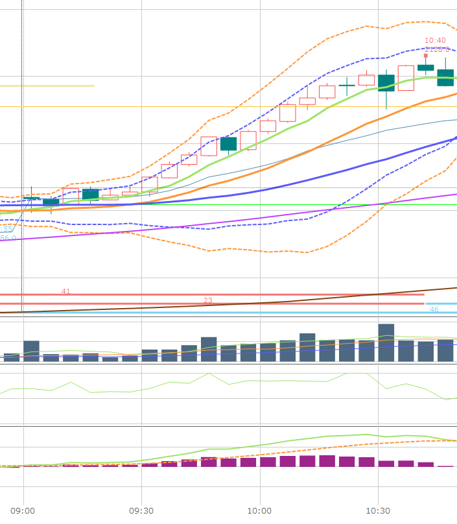Select the rightmost teal candlestick

point(445,77)
